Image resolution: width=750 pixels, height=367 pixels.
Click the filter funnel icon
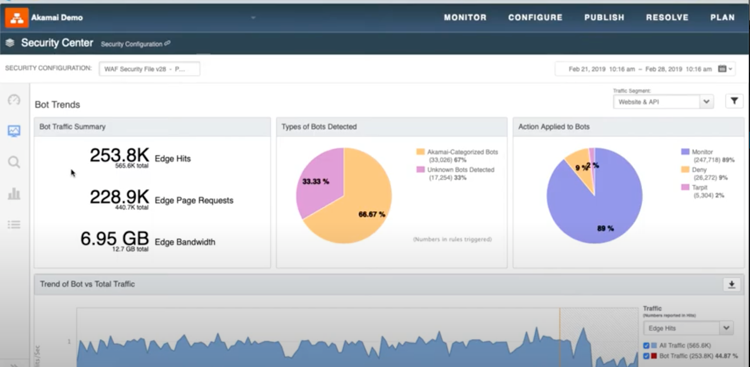(x=734, y=101)
